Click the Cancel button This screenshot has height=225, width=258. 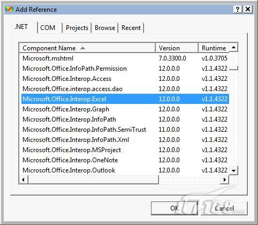pyautogui.click(x=224, y=208)
